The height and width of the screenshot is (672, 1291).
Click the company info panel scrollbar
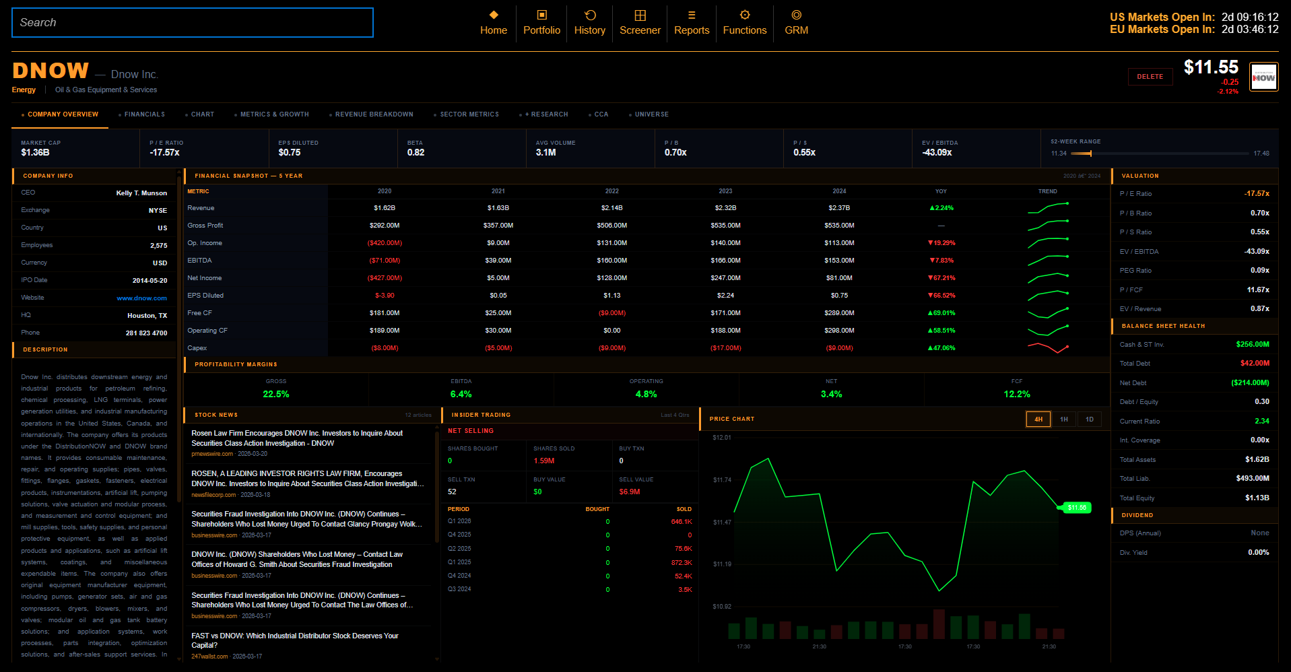[x=179, y=340]
